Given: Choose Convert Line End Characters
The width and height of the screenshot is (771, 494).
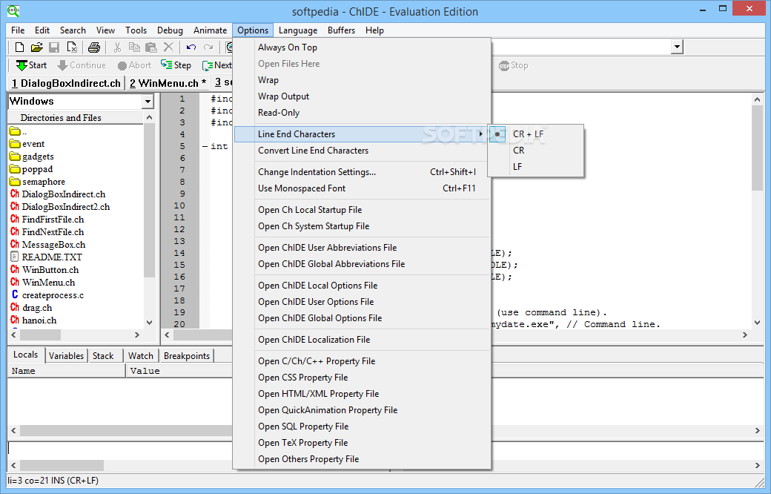Looking at the screenshot, I should 362,150.
